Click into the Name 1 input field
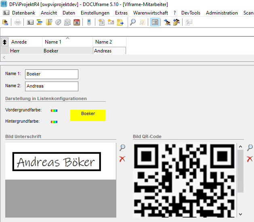254x222 pixels. point(52,74)
